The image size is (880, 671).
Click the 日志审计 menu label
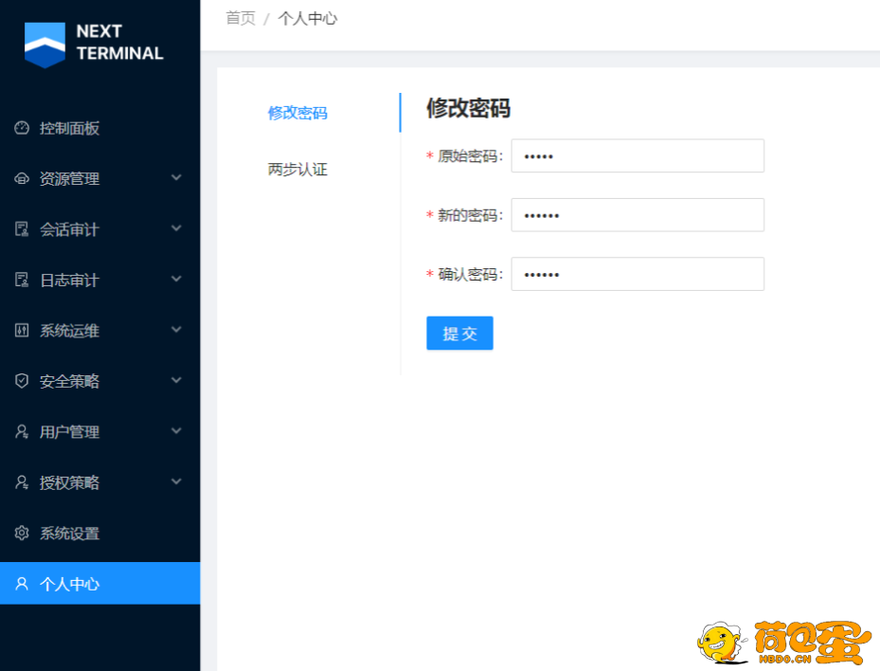pos(69,281)
